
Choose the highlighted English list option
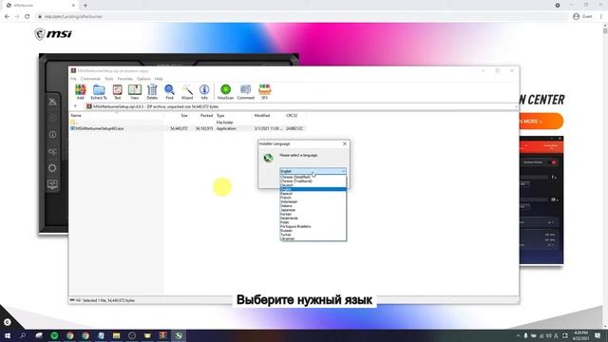[313, 189]
